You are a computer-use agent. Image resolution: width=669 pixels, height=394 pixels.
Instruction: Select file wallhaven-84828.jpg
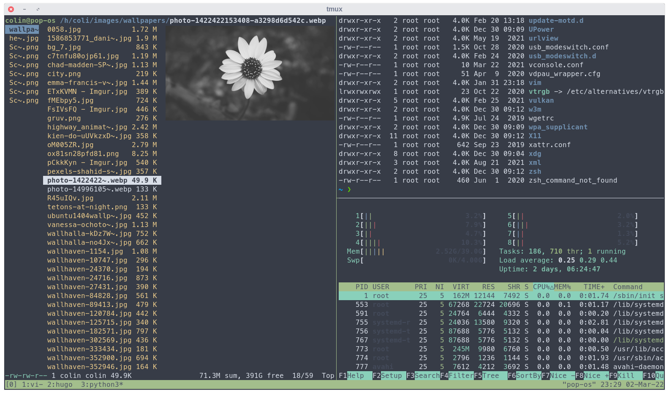[102, 296]
